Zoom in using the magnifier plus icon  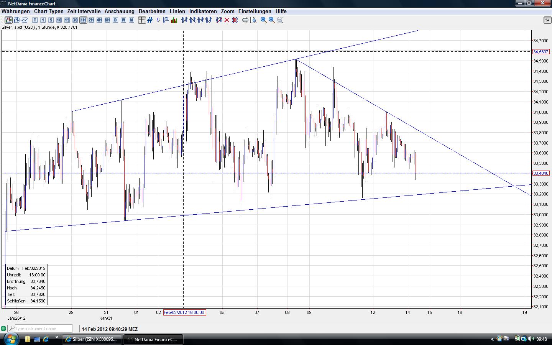tap(264, 20)
